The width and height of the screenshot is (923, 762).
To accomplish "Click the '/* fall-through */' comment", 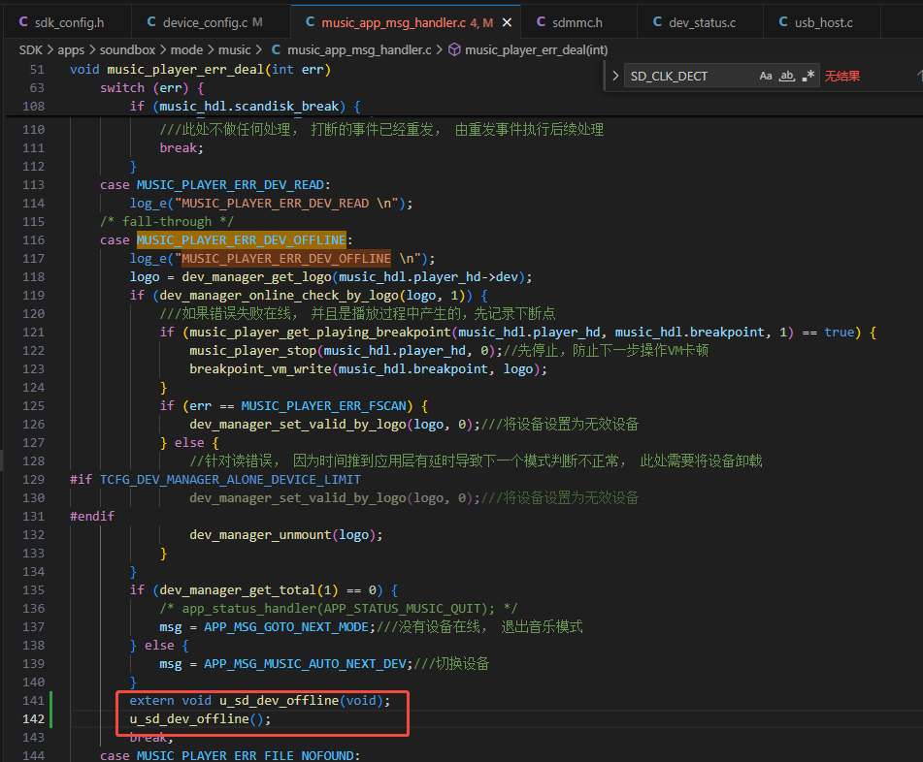I will pos(167,222).
